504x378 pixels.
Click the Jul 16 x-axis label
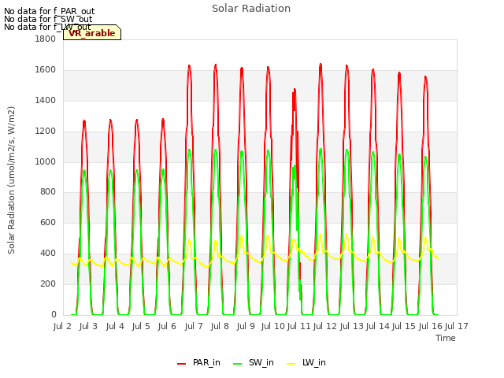(431, 326)
